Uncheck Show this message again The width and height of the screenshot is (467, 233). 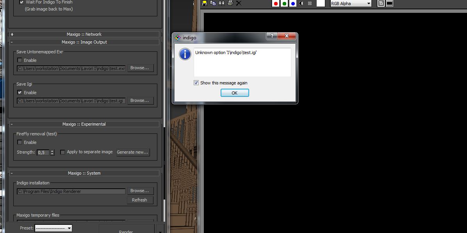click(x=196, y=83)
